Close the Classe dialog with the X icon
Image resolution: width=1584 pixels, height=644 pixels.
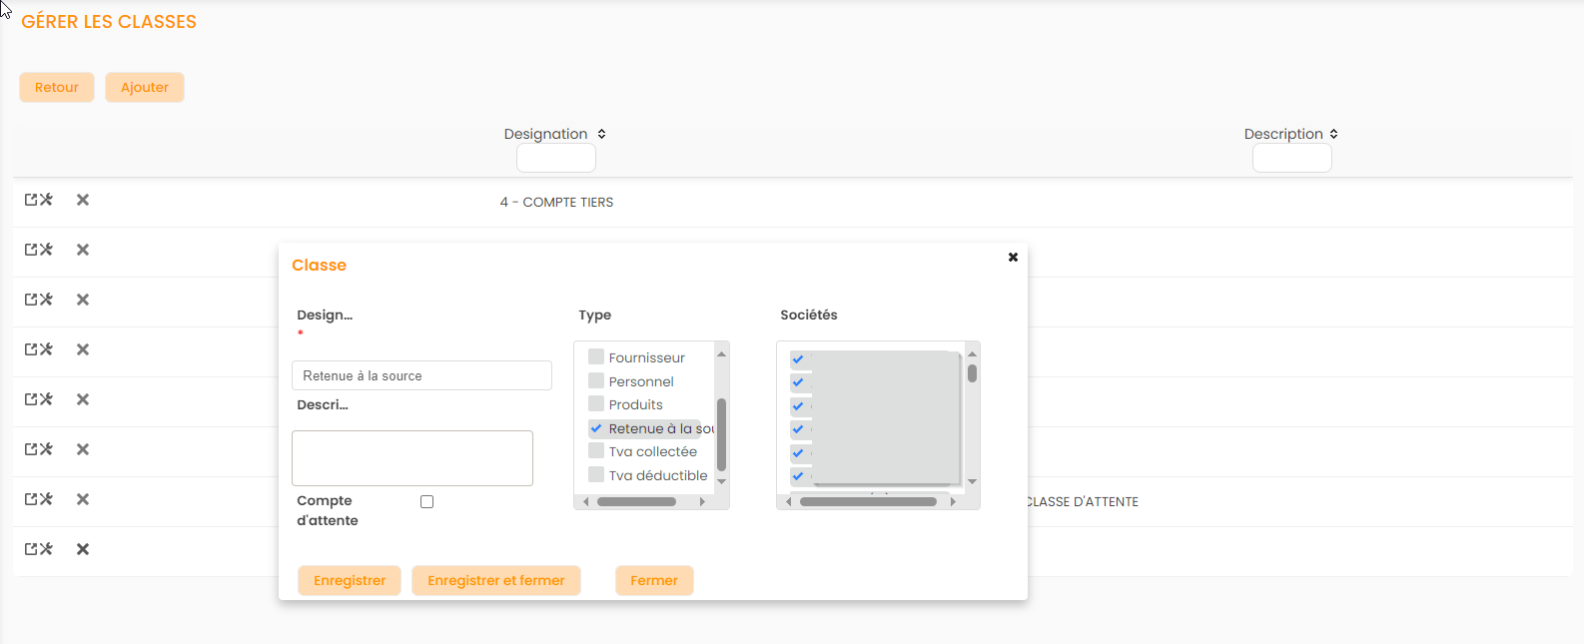point(1013,258)
